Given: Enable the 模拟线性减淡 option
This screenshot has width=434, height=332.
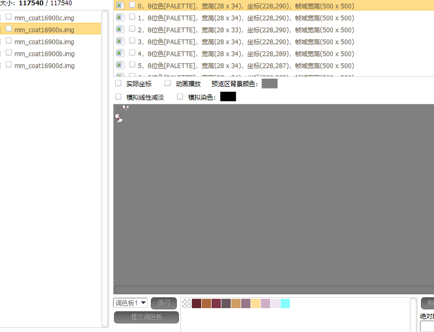Looking at the screenshot, I should (x=118, y=96).
